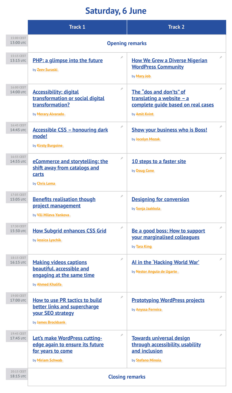Pin the PHP glimpse into the future session

[x=122, y=57]
